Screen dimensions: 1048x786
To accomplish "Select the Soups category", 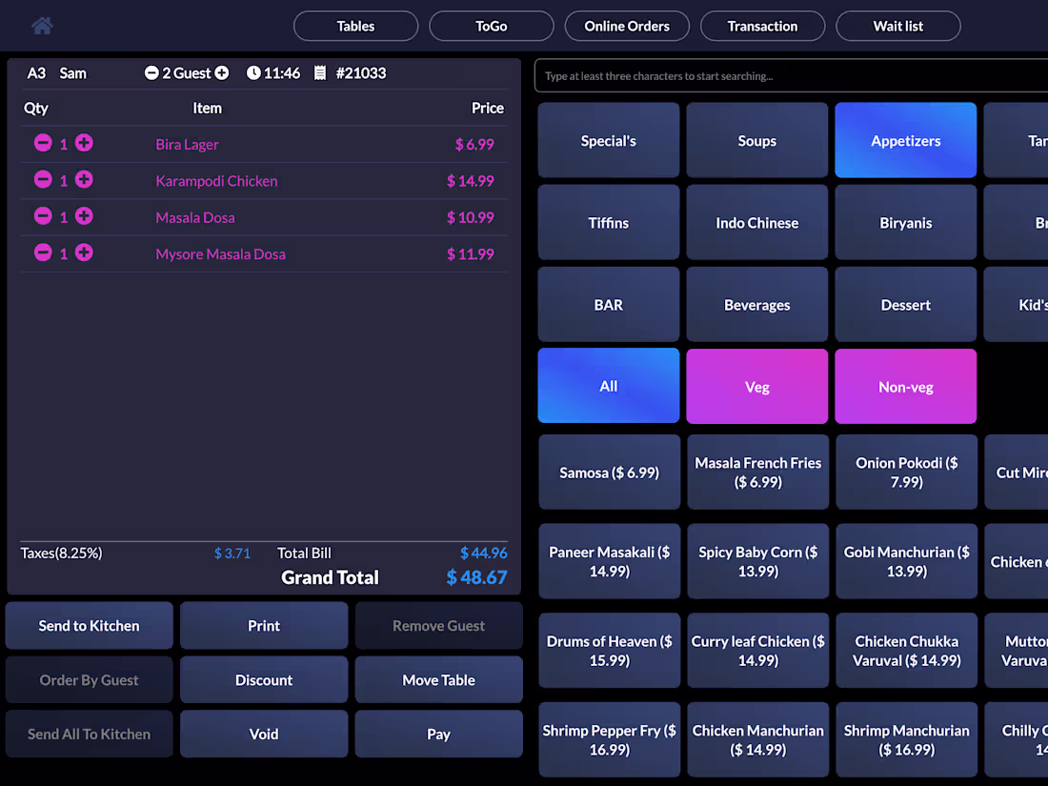I will tap(757, 140).
